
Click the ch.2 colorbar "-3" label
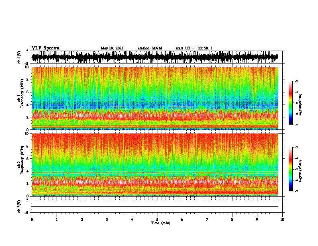(296, 148)
